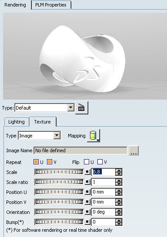Image resolution: width=167 pixels, height=237 pixels.
Task: Switch to the Lighting tab
Action: tap(17, 122)
